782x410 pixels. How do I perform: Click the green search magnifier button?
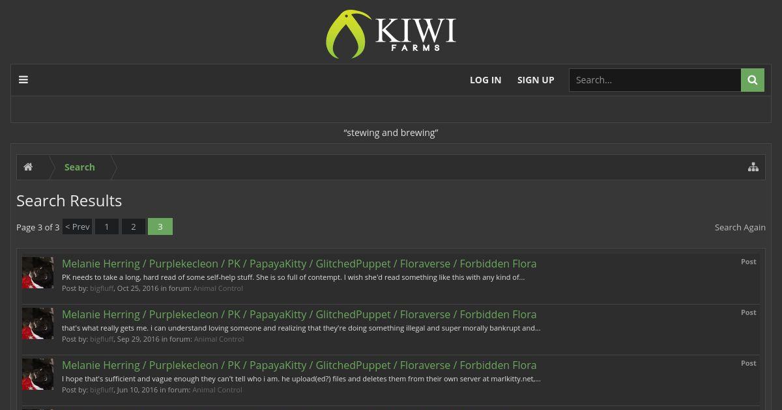(x=753, y=80)
